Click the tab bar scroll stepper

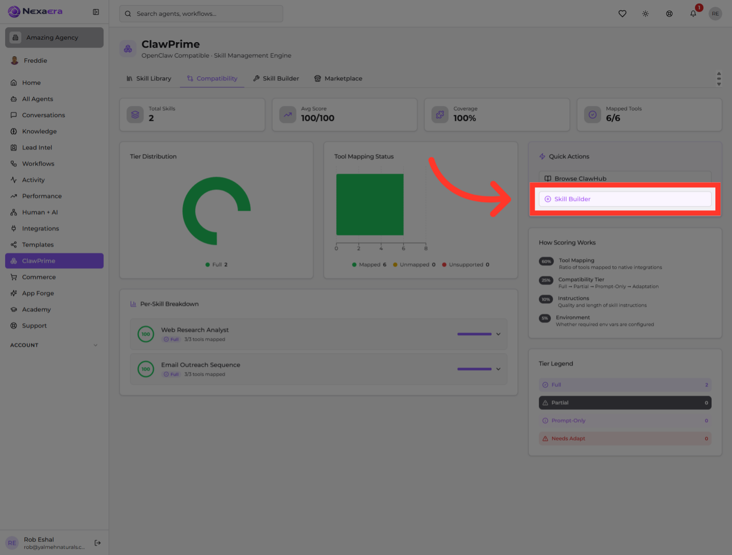[719, 79]
